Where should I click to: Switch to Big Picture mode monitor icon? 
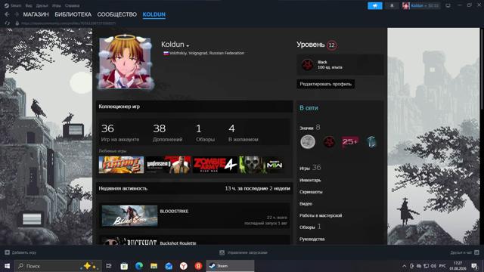[448, 5]
